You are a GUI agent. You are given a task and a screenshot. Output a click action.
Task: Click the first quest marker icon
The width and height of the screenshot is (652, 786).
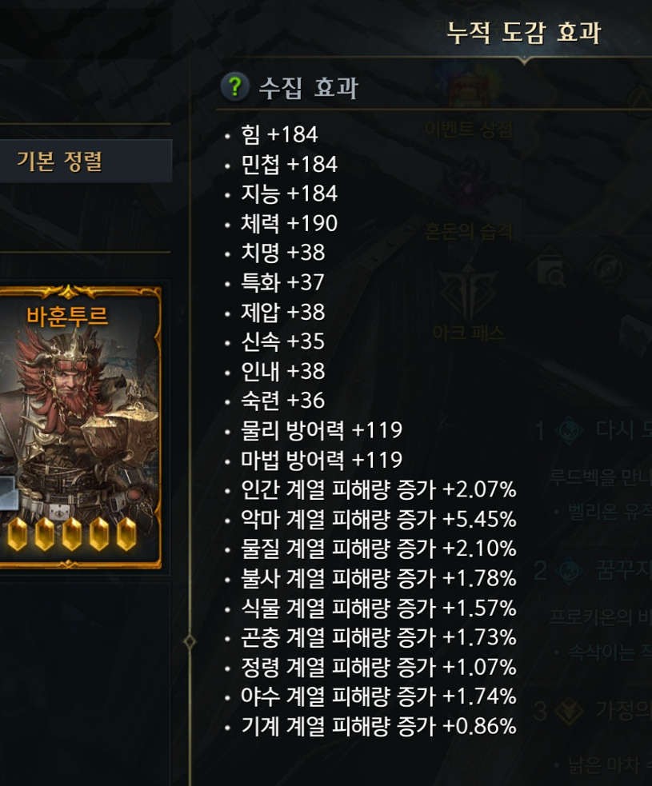(570, 430)
